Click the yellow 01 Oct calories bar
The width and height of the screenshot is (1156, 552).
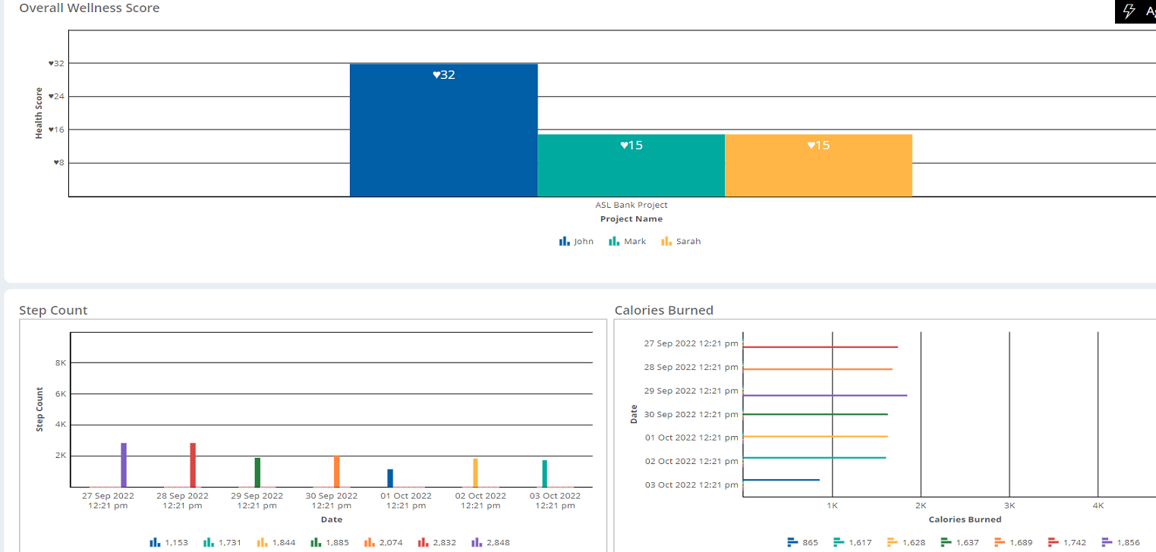coord(815,436)
